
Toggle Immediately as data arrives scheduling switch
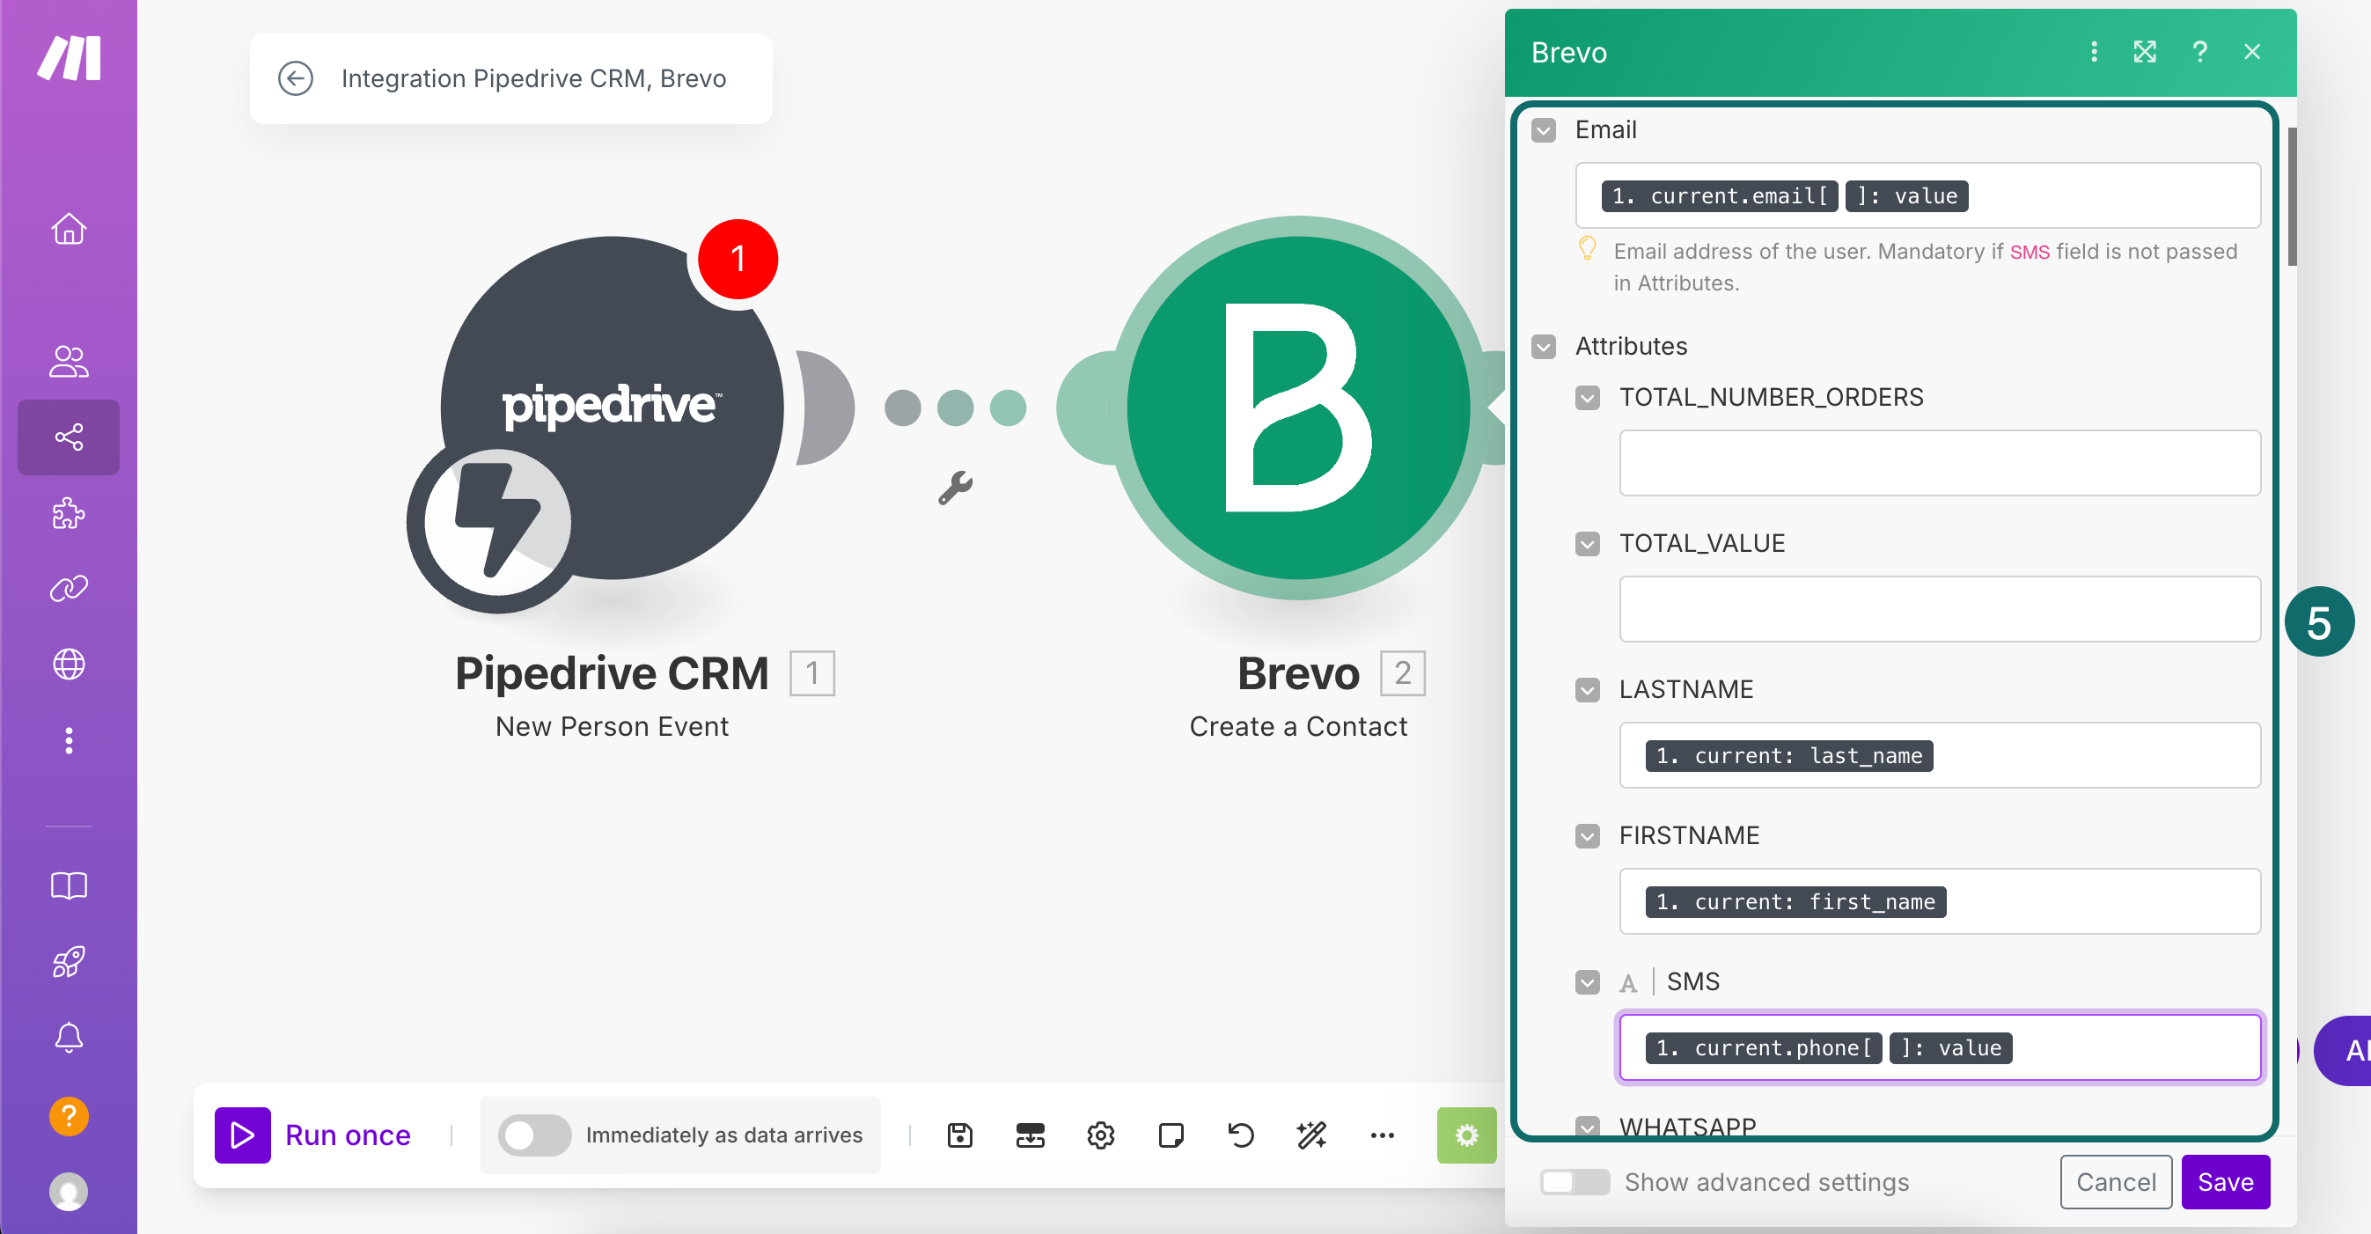[x=534, y=1135]
